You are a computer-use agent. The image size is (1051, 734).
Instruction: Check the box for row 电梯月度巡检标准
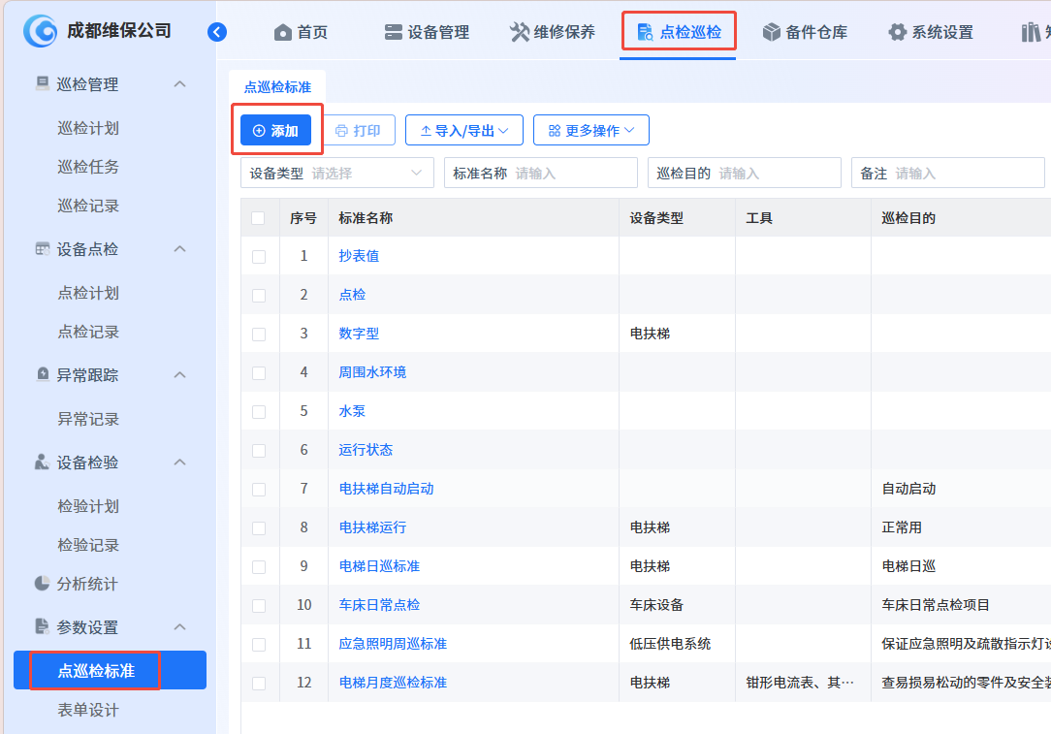pyautogui.click(x=259, y=684)
